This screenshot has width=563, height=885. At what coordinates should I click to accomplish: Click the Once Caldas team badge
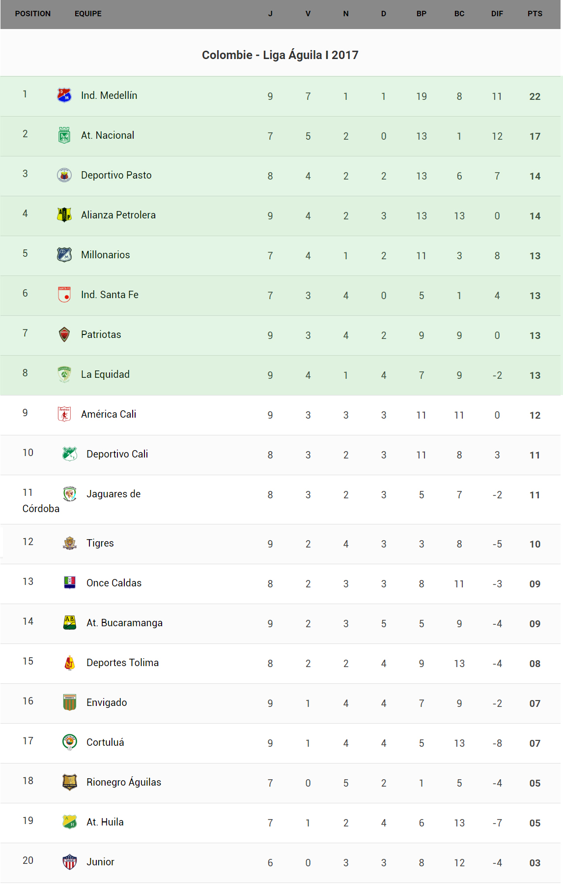(70, 582)
